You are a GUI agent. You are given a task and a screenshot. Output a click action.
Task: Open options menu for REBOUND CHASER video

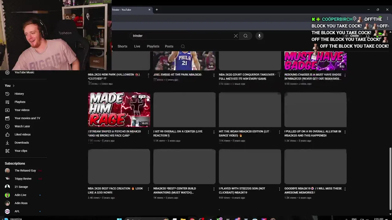(345, 75)
